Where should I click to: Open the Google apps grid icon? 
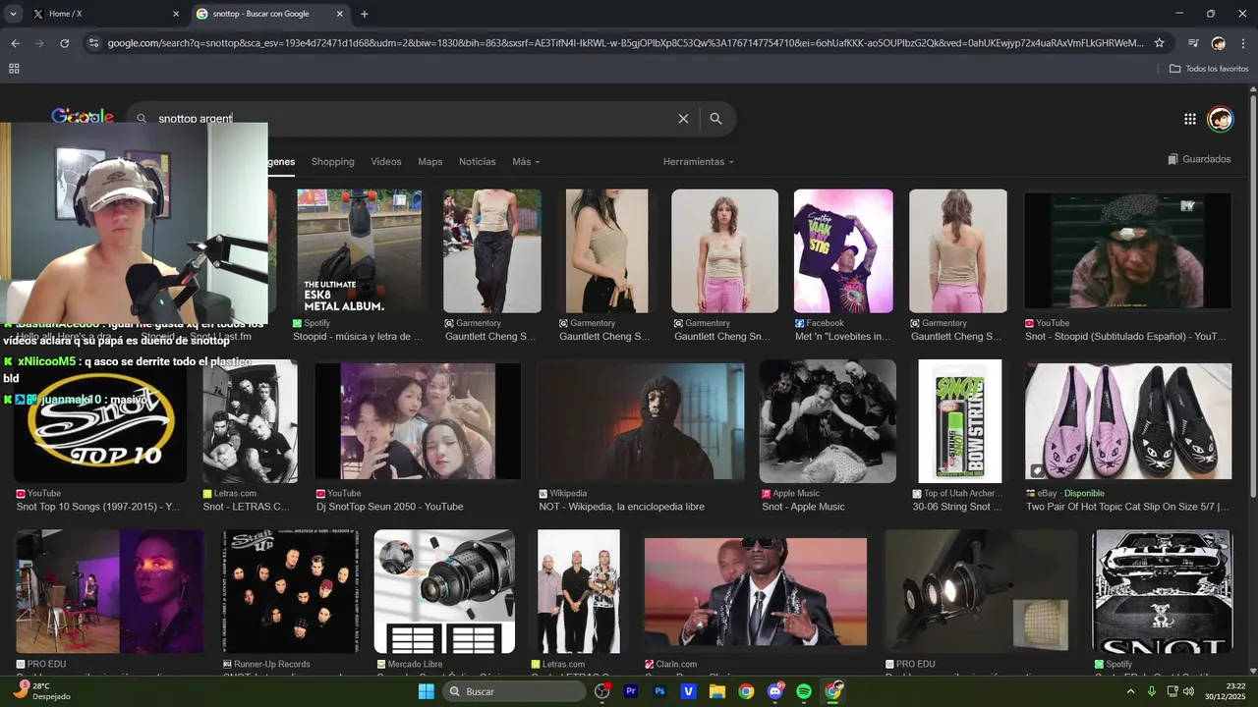click(1190, 119)
